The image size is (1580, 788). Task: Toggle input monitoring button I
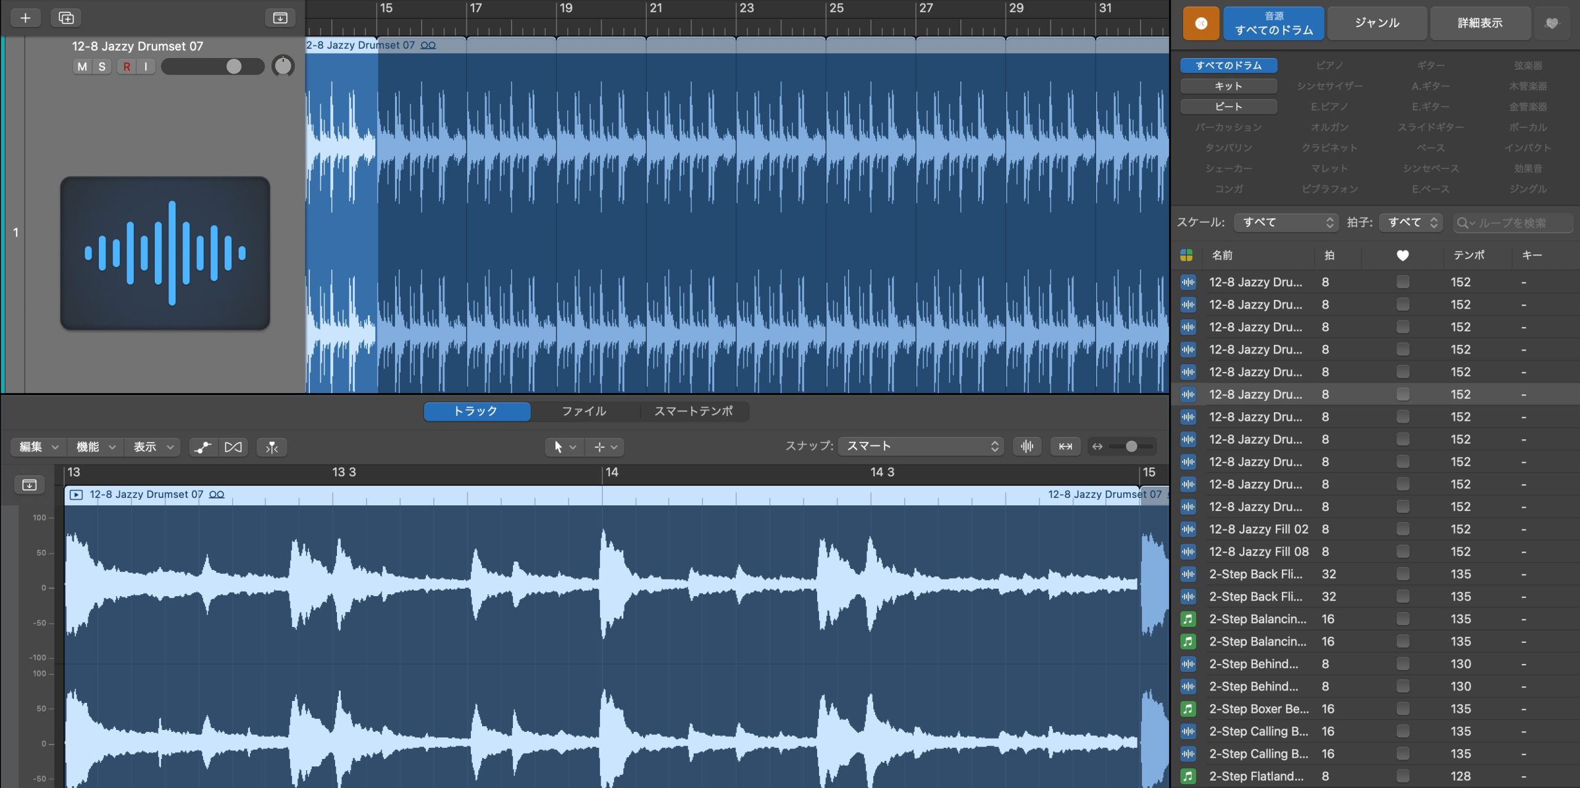click(146, 67)
